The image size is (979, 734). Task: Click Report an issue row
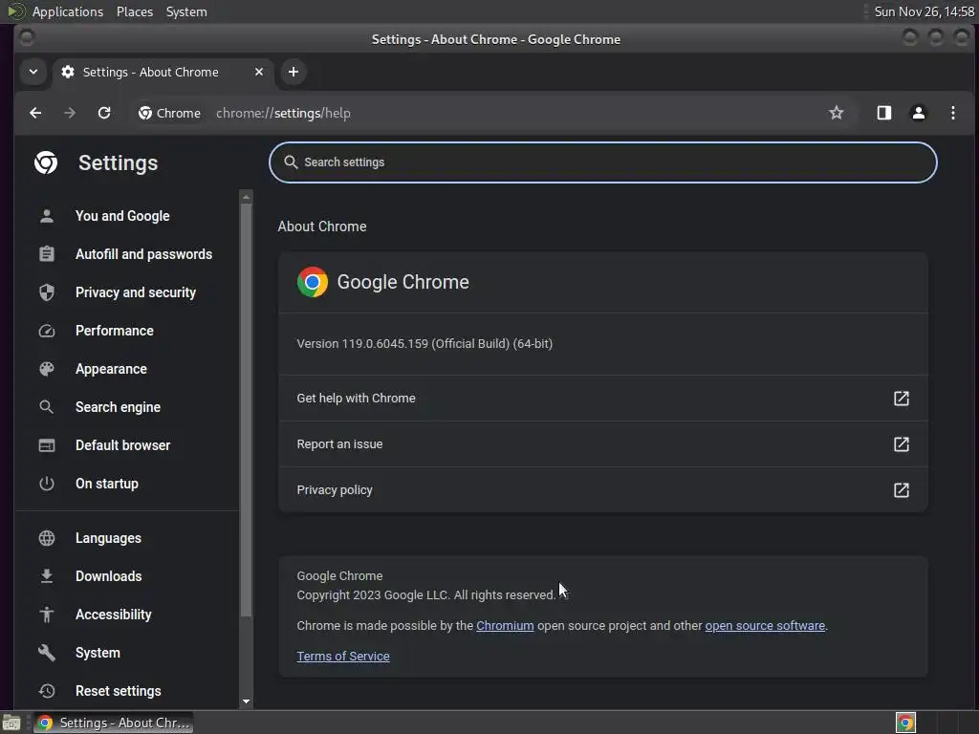pos(603,444)
